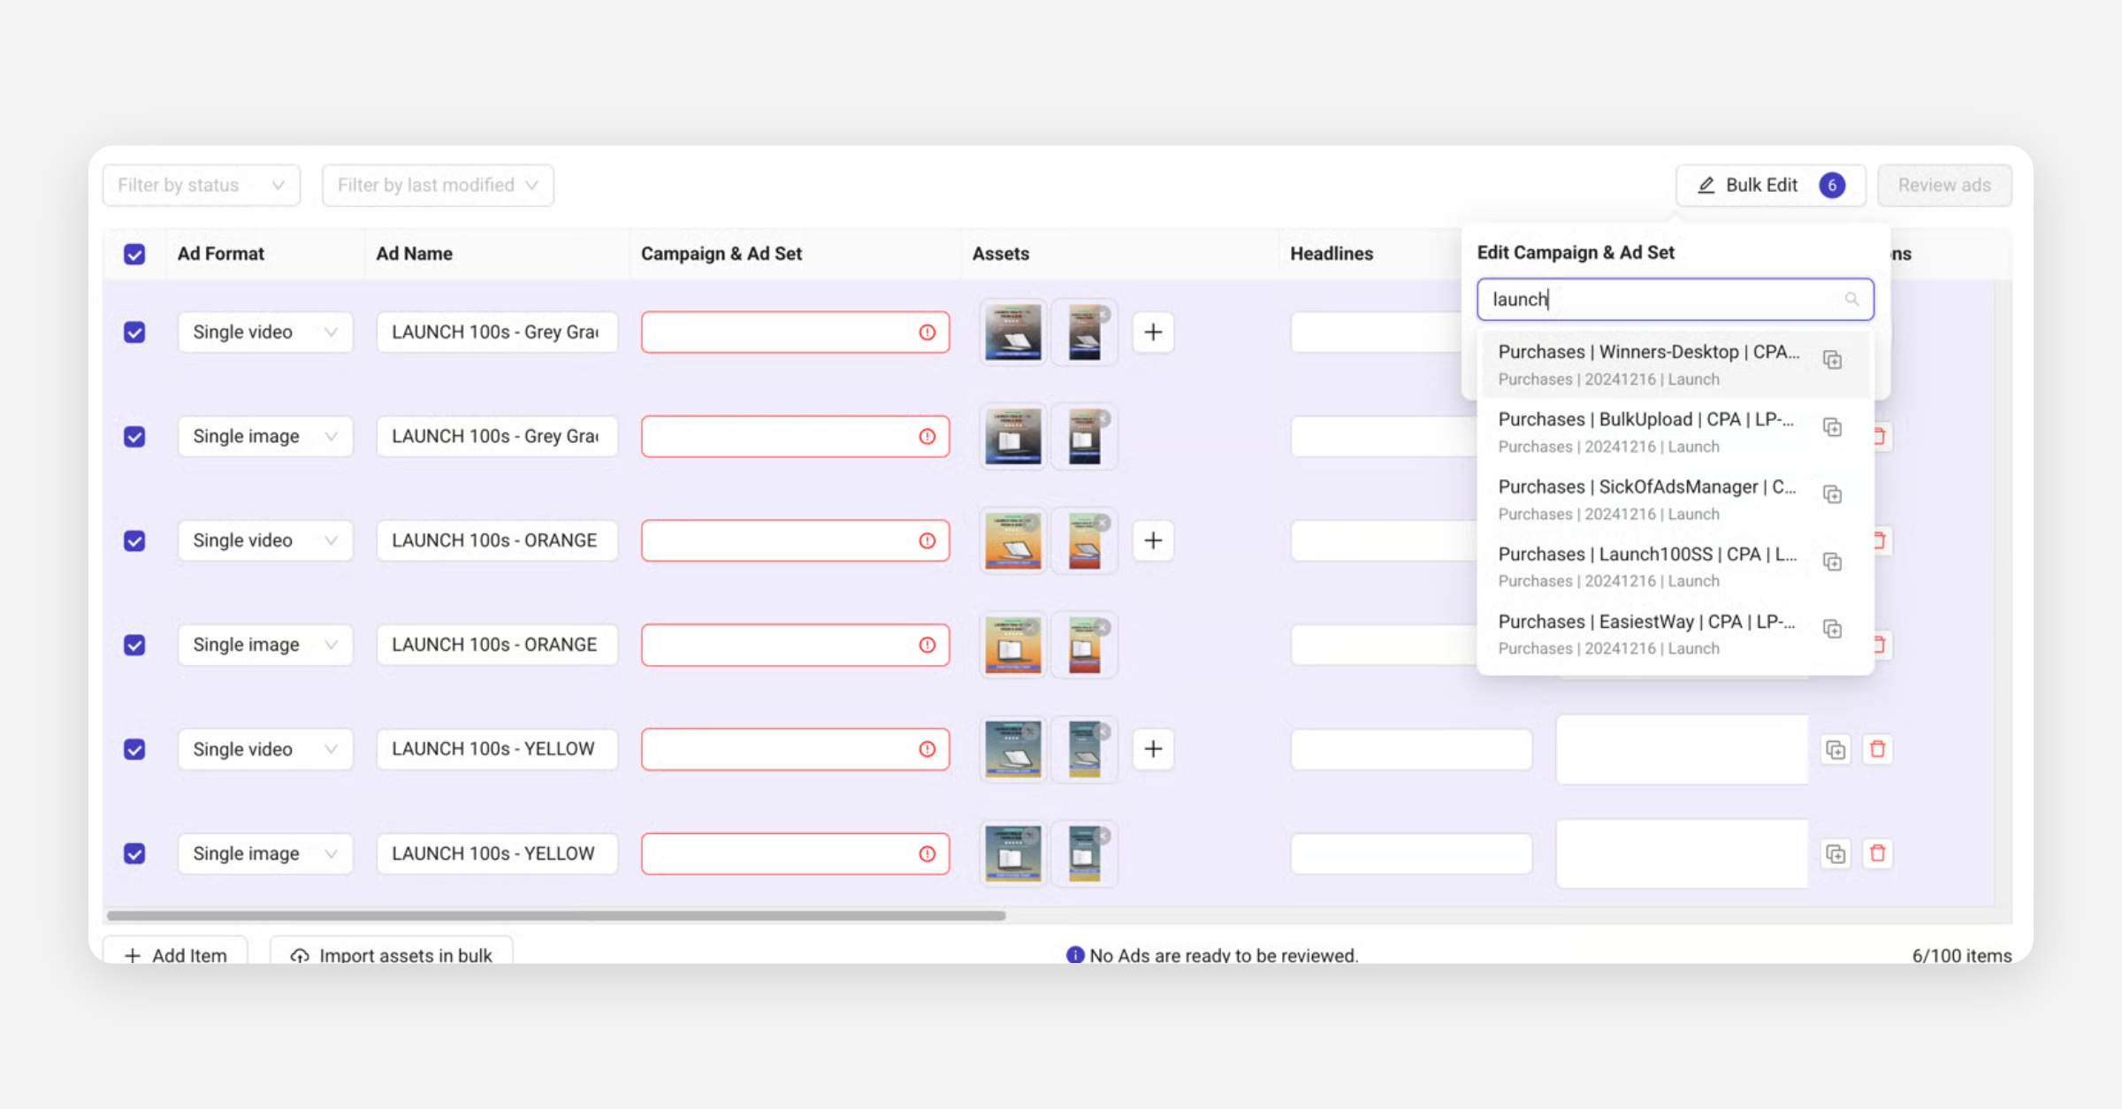Open Filter by last modified dropdown
The image size is (2122, 1109).
(x=438, y=185)
